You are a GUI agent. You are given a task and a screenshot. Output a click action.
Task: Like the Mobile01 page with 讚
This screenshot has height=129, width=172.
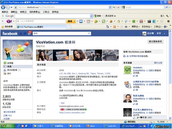tap(135, 76)
